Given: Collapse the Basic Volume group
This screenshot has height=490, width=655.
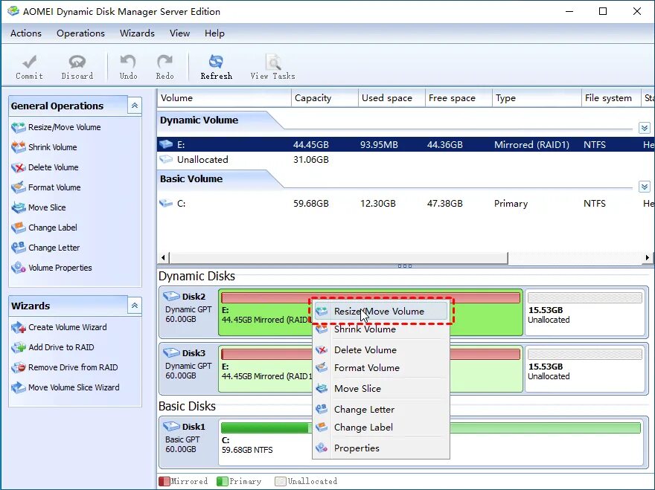Looking at the screenshot, I should click(x=644, y=187).
